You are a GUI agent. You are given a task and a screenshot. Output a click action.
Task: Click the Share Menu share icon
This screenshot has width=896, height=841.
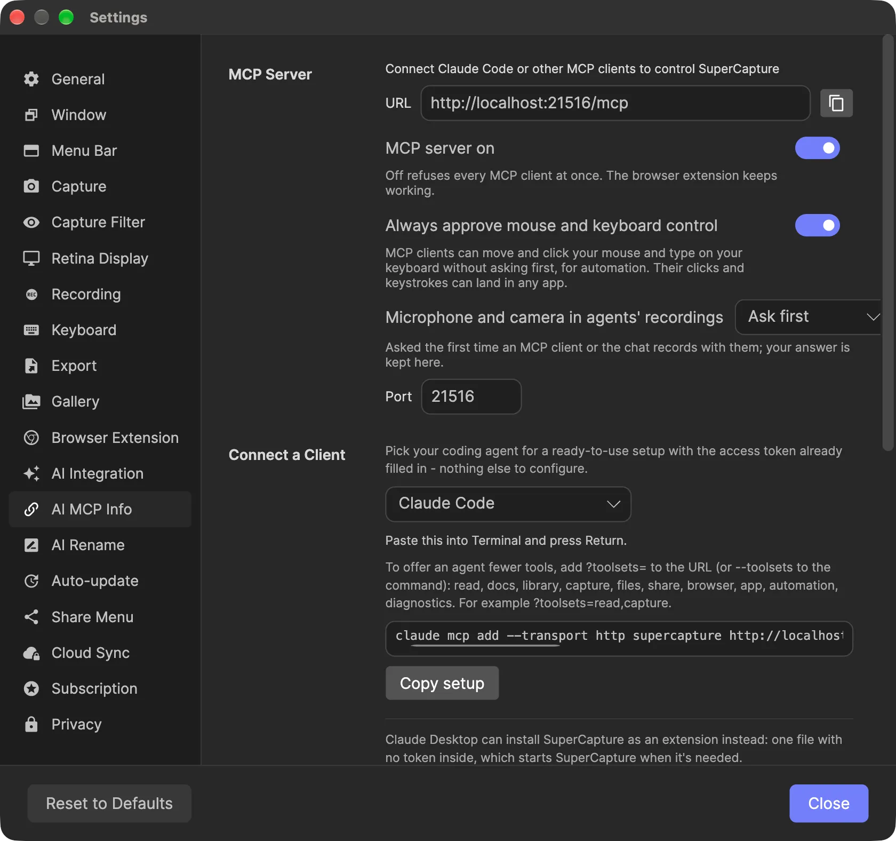31,617
